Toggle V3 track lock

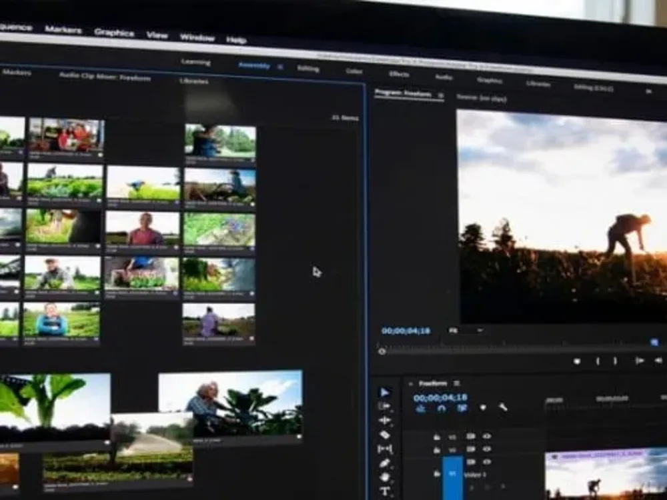[436, 437]
